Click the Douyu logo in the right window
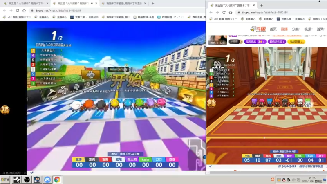This screenshot has width=327, height=184. pos(258,29)
